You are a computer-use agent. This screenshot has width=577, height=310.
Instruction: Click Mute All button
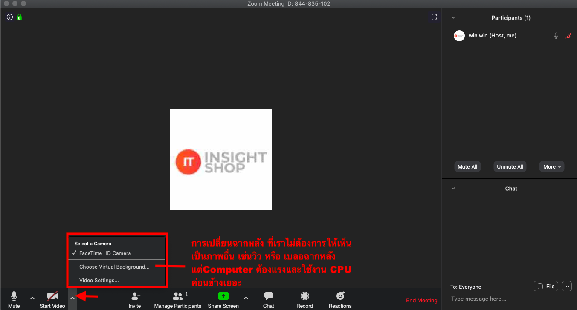coord(467,166)
